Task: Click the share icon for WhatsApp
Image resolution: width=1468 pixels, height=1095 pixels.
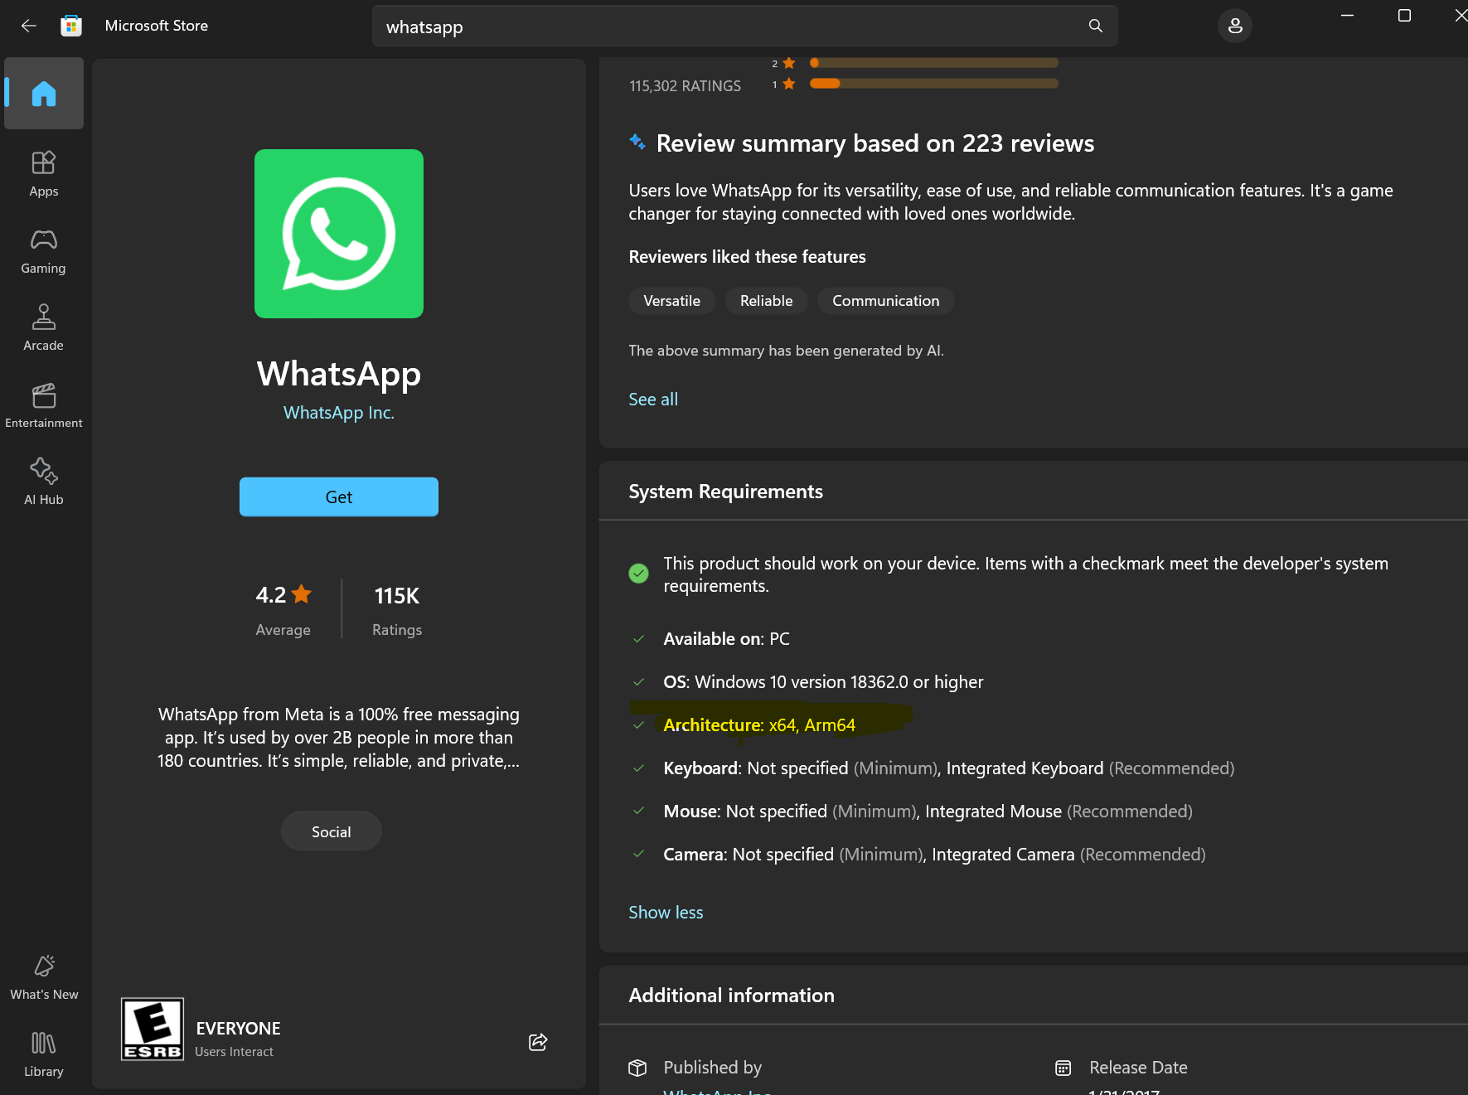Action: pyautogui.click(x=538, y=1042)
